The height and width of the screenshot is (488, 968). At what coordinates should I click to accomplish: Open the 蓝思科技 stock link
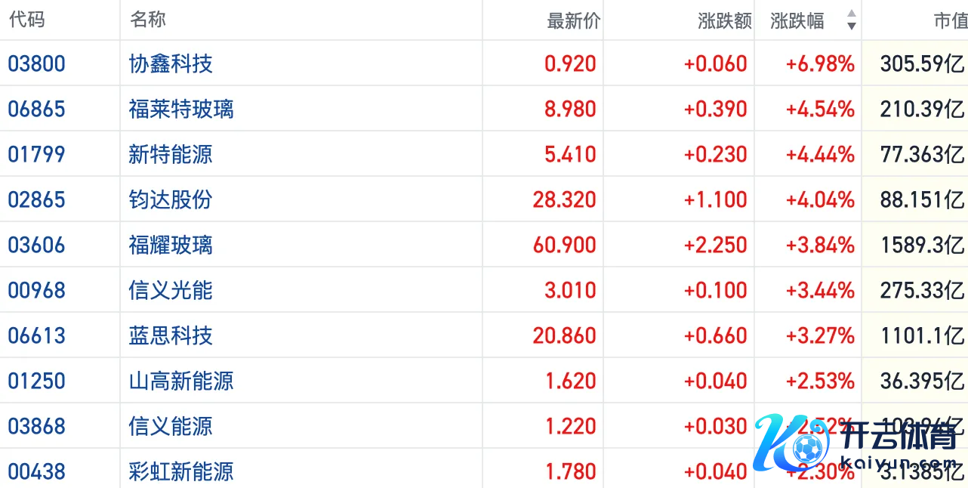point(171,335)
